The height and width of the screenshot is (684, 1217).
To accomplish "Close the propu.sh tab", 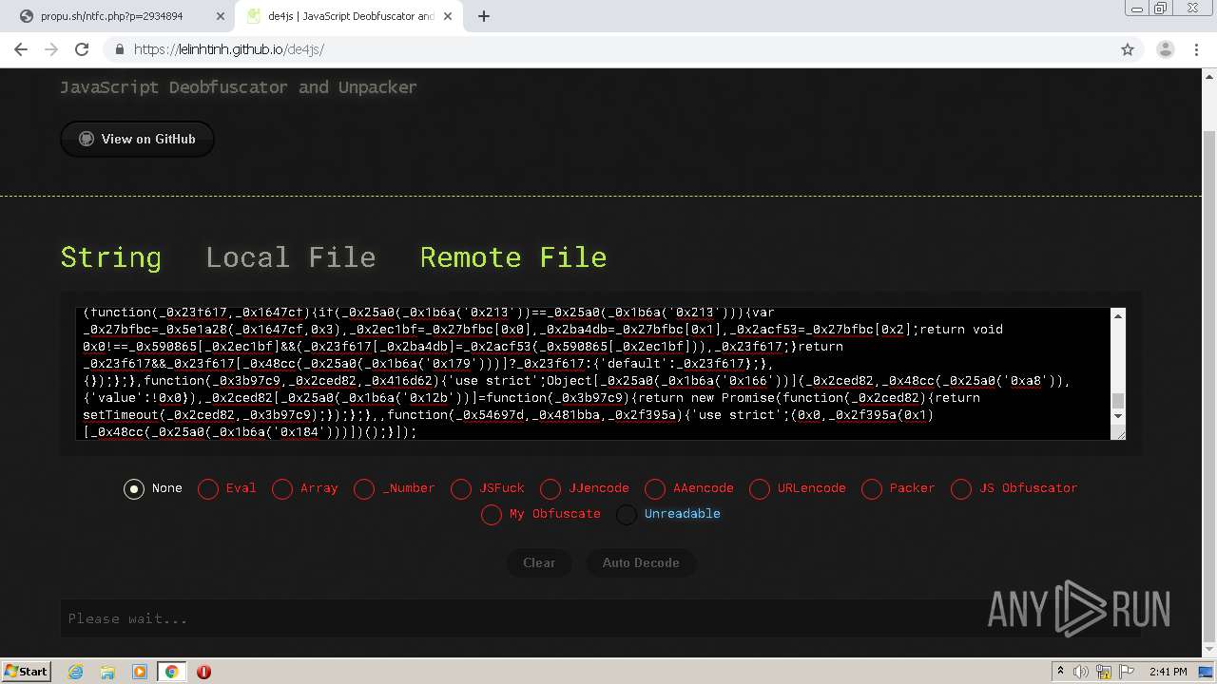I will pyautogui.click(x=221, y=16).
